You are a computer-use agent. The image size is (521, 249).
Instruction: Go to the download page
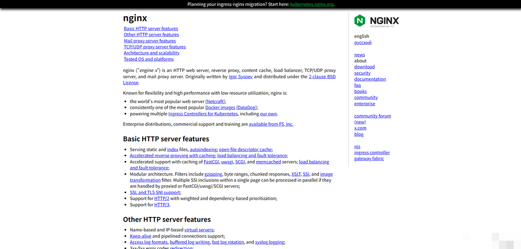[365, 67]
